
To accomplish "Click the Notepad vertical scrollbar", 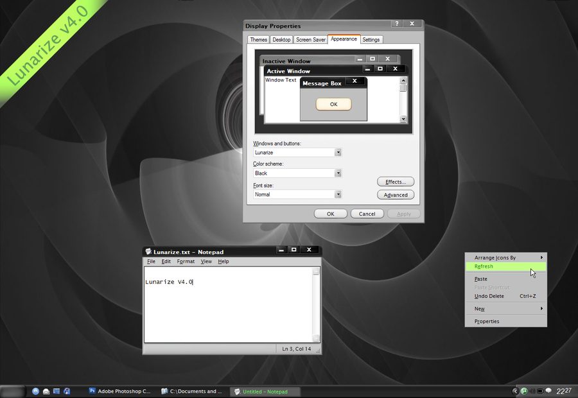I will point(316,305).
